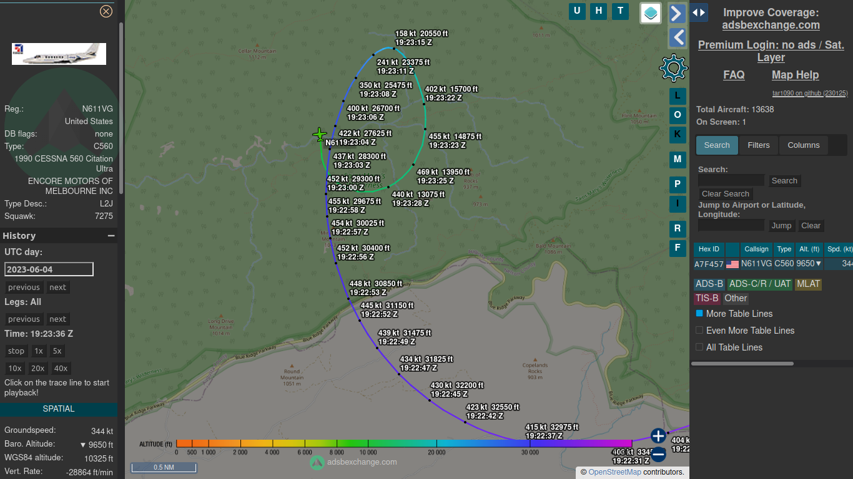This screenshot has width=853, height=479.
Task: Toggle the M map button
Action: click(x=678, y=160)
